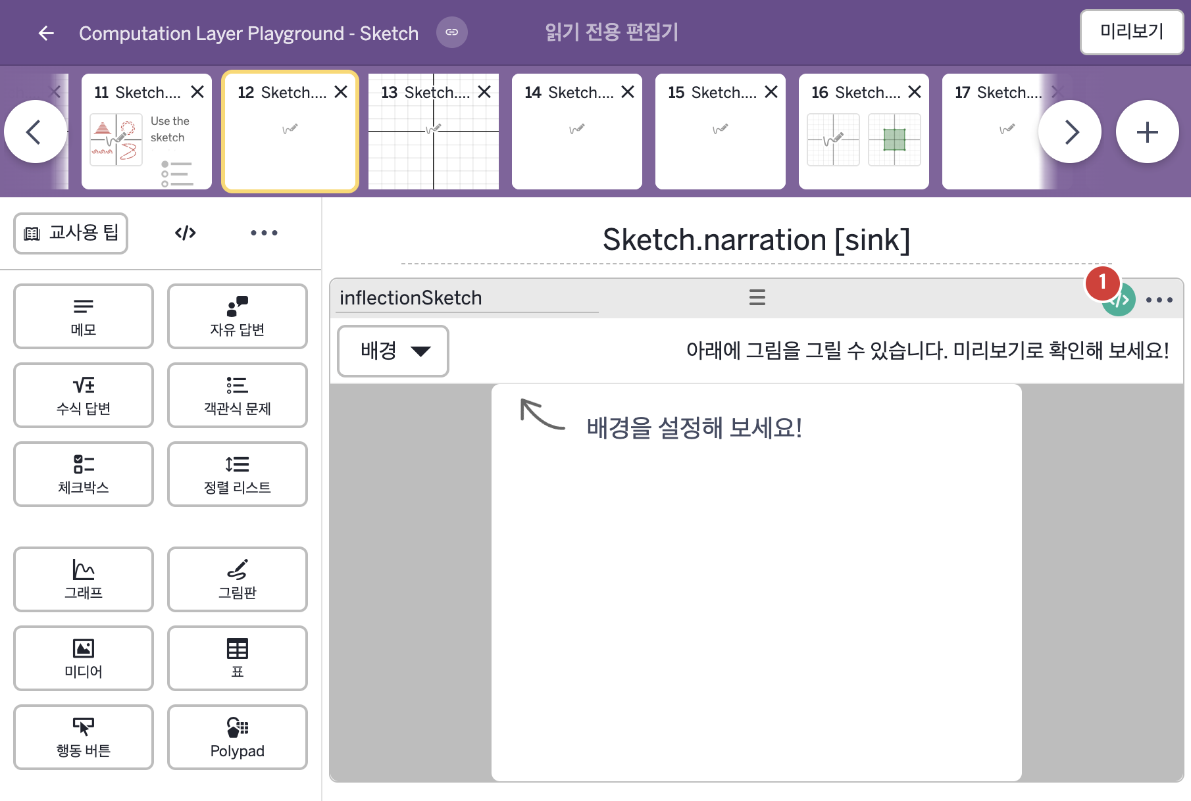Add a 객관식 문제 multiple choice component
The height and width of the screenshot is (801, 1191).
(x=238, y=395)
